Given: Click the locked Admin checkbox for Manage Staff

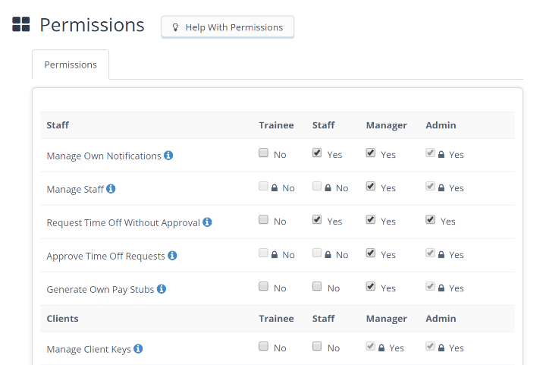Looking at the screenshot, I should [431, 186].
